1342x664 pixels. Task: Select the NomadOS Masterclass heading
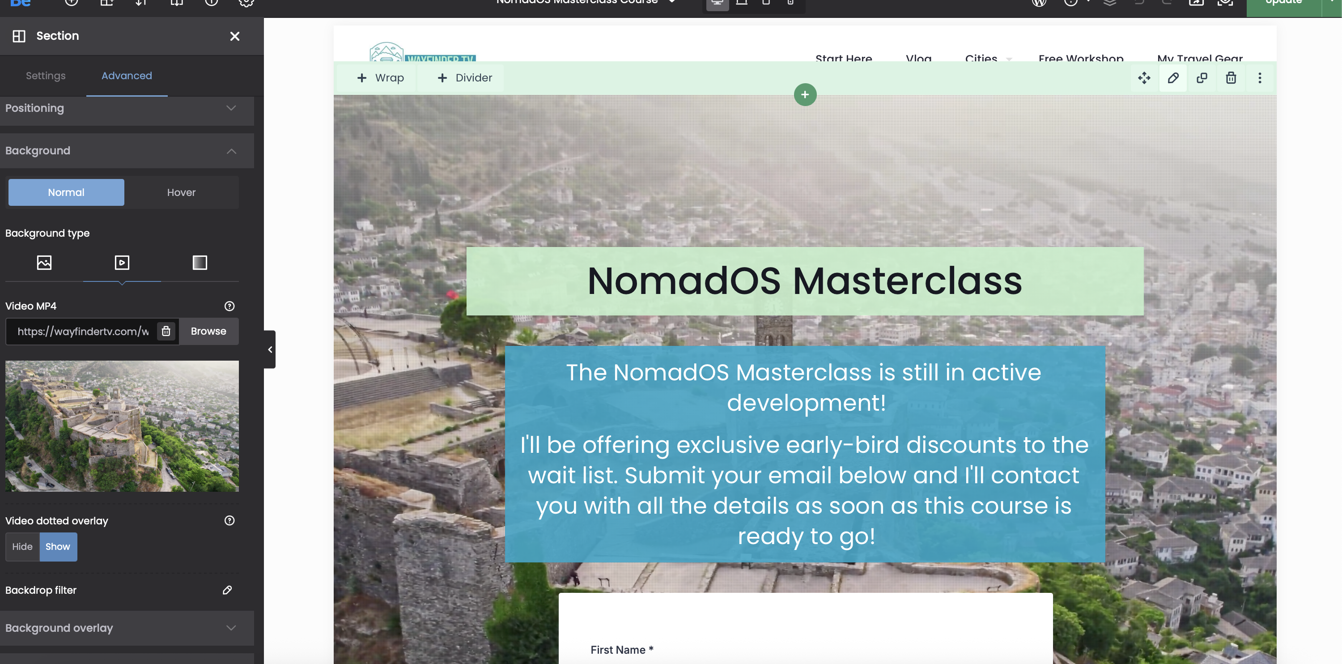click(x=805, y=281)
